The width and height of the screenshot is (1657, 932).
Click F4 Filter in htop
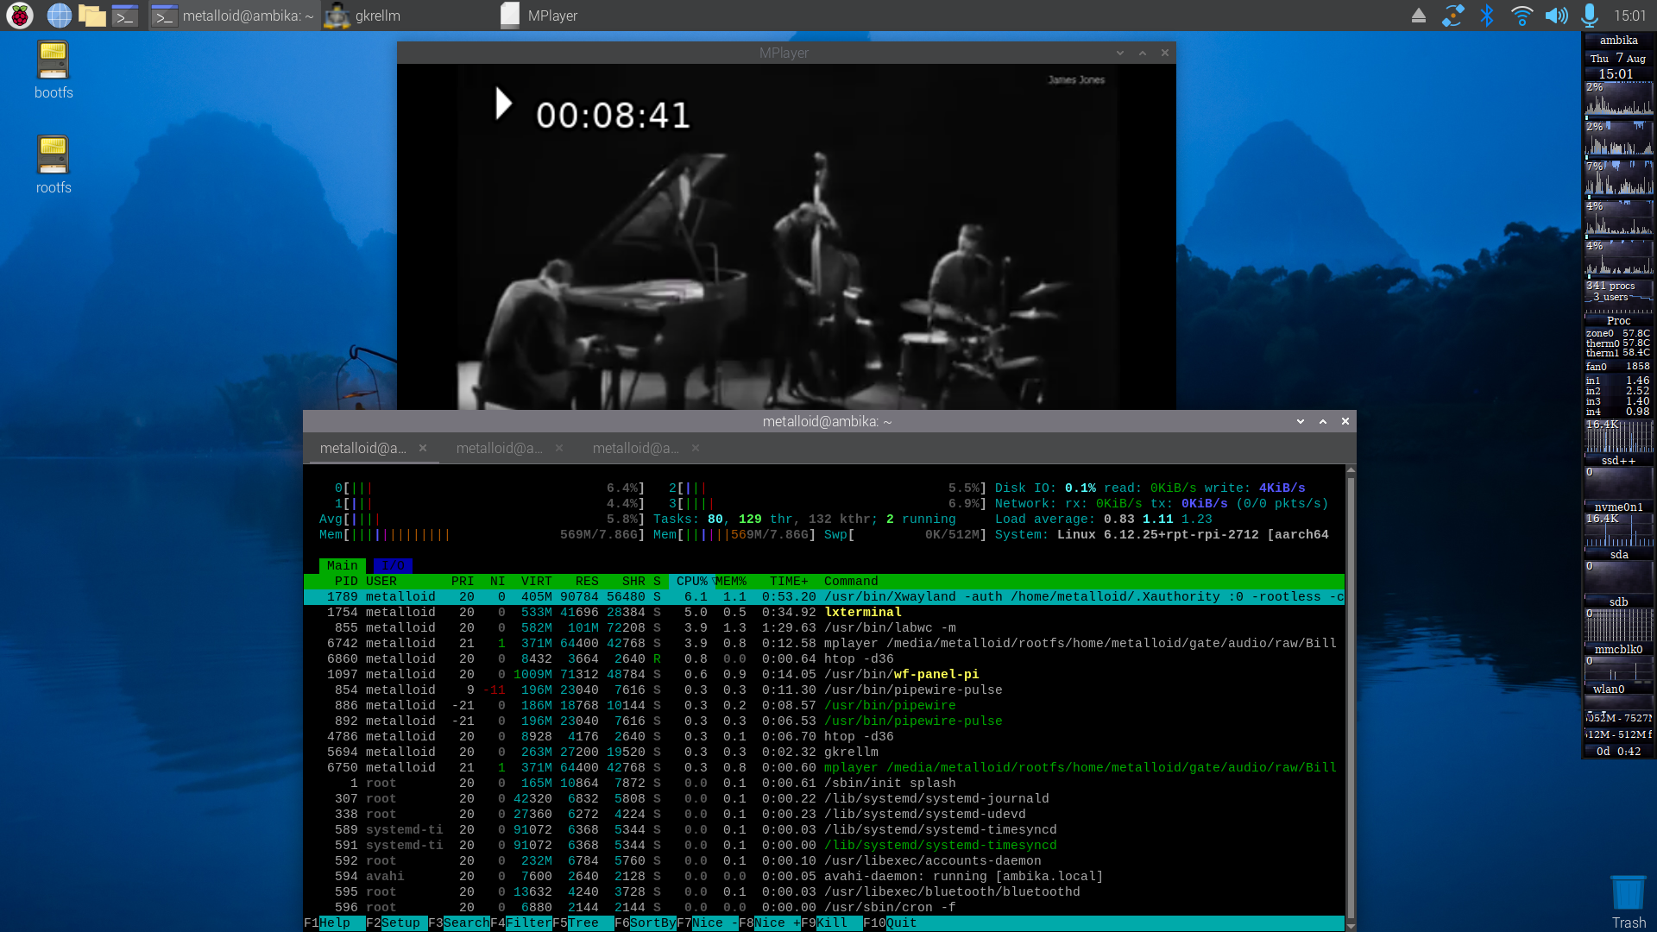click(521, 923)
